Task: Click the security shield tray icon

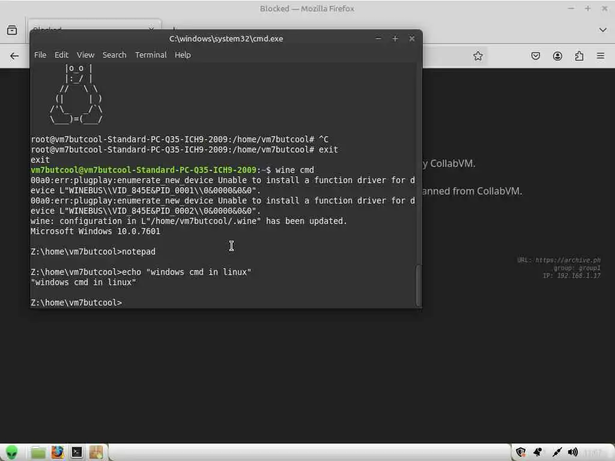Action: tap(521, 453)
